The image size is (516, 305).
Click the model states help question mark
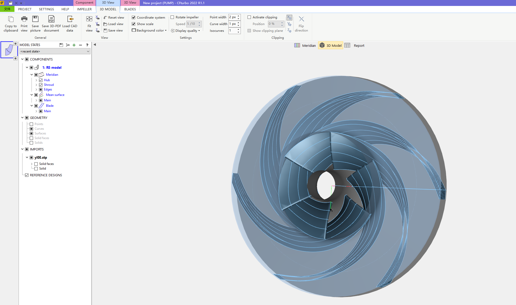click(87, 45)
